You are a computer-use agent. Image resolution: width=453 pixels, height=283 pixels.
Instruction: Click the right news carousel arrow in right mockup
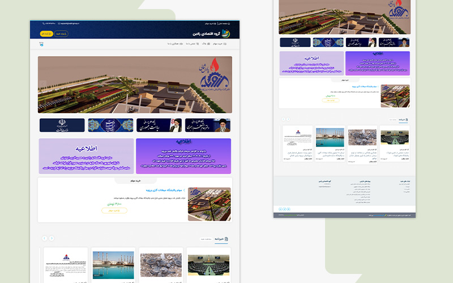(288, 119)
